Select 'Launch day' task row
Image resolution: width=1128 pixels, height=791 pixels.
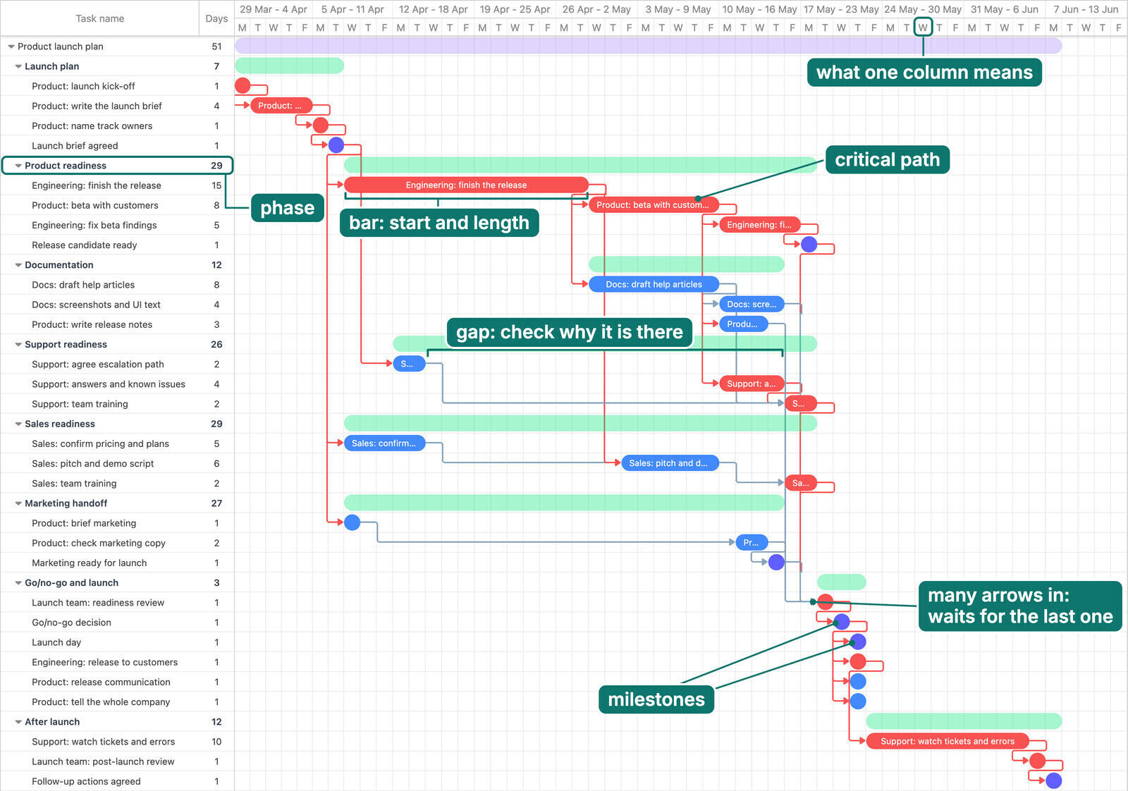click(x=117, y=642)
